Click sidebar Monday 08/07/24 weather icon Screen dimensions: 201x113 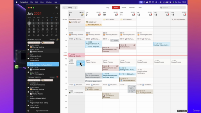click(x=57, y=40)
